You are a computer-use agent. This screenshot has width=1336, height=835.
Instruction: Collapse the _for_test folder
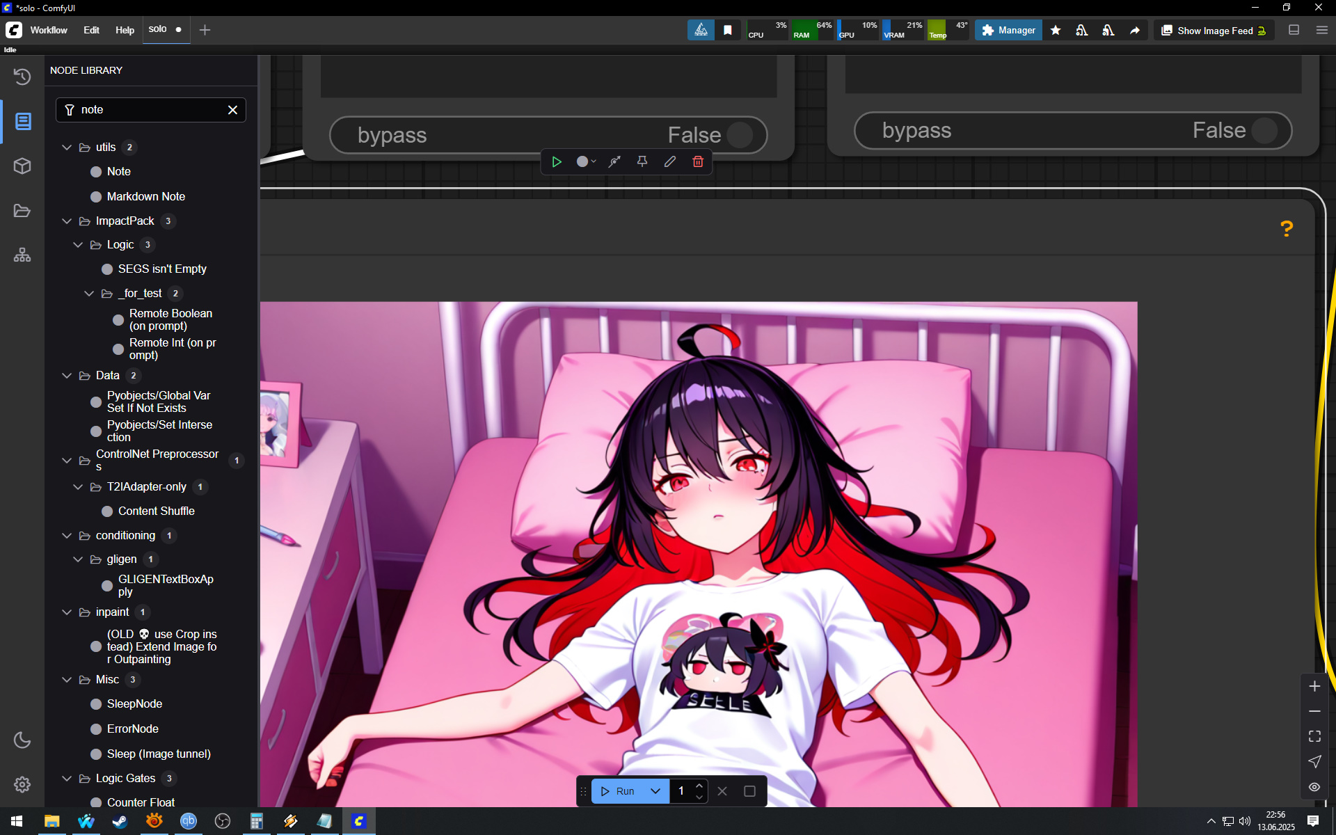(x=89, y=294)
